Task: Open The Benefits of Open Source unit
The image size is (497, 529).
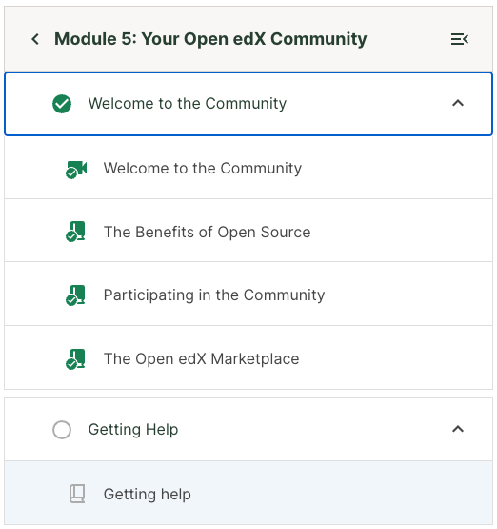Action: pos(248,231)
